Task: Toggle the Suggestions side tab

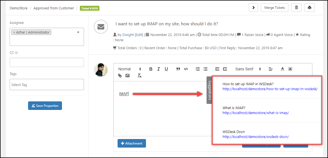Action: point(209,90)
